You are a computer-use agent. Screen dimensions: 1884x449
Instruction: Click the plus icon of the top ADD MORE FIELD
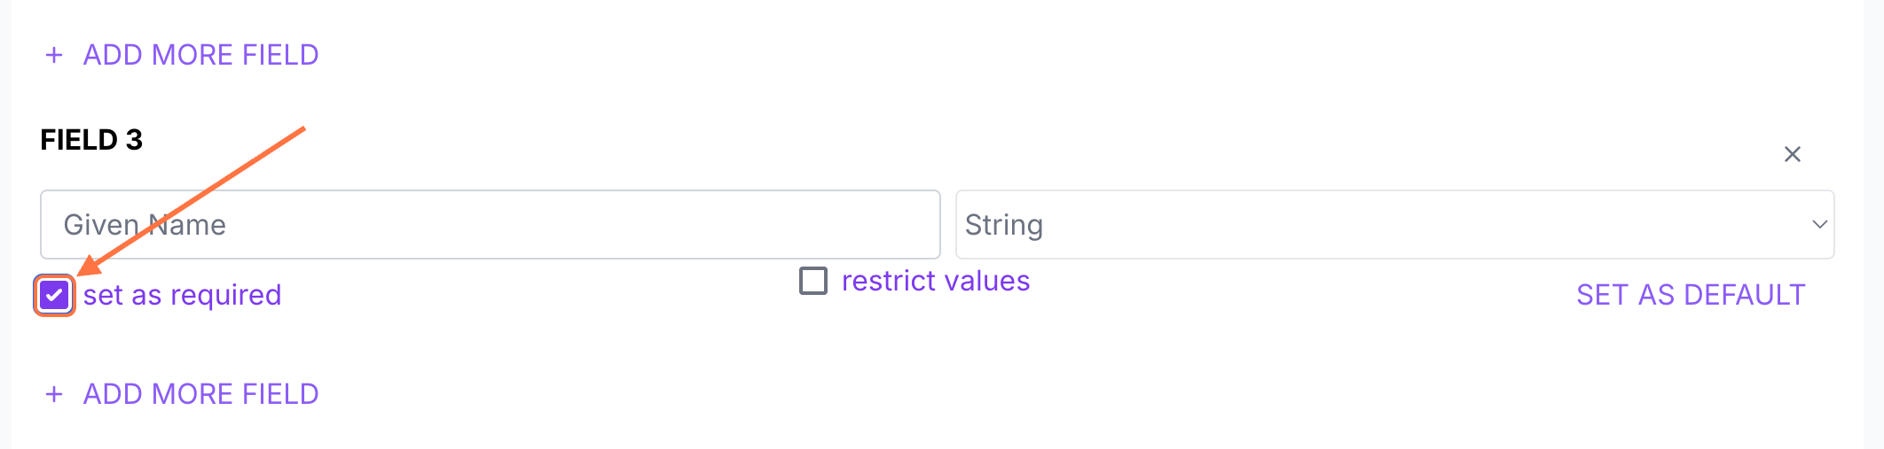[x=54, y=56]
